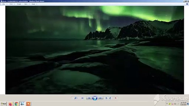Click the aurora photo in the viewer
The width and height of the screenshot is (189, 106).
[x=94, y=50]
